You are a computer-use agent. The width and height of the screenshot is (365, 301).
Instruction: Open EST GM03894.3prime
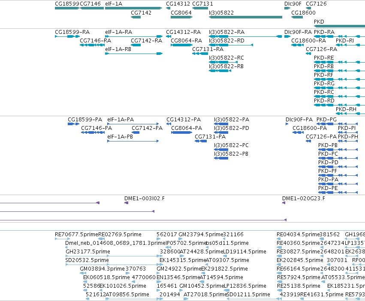point(102,269)
